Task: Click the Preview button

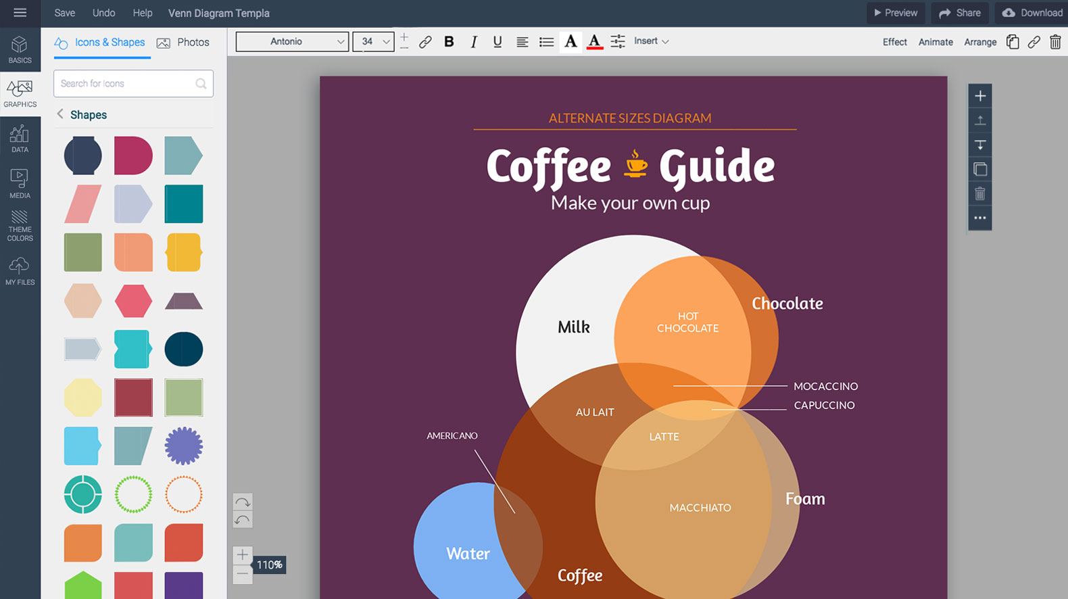Action: tap(896, 13)
